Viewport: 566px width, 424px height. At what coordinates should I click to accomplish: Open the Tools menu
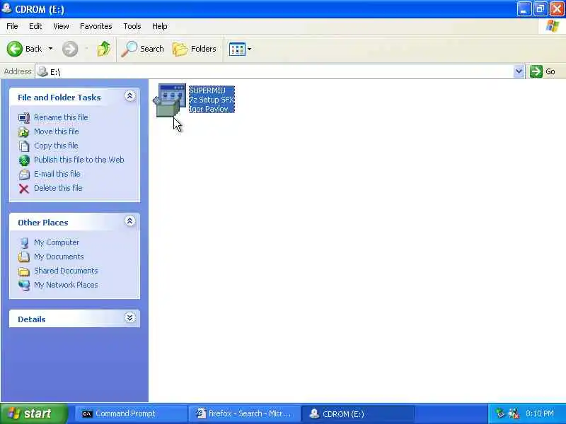pyautogui.click(x=132, y=26)
